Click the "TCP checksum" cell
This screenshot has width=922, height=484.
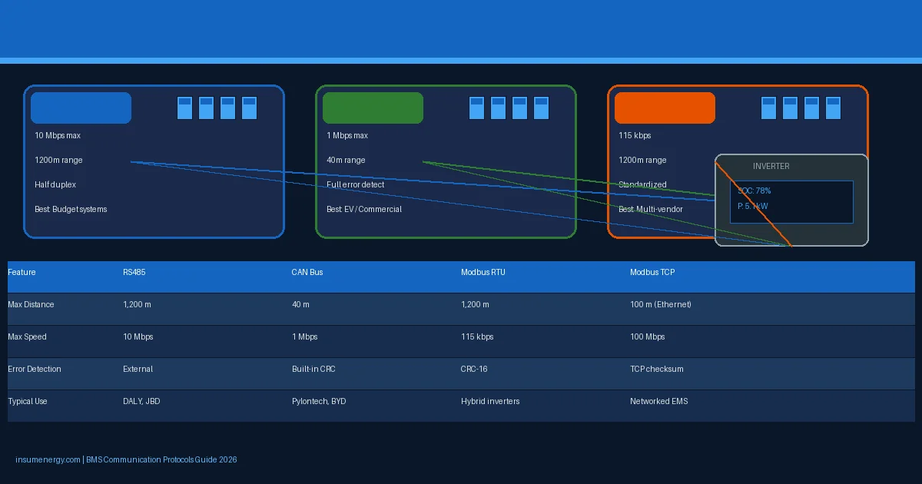coord(657,369)
